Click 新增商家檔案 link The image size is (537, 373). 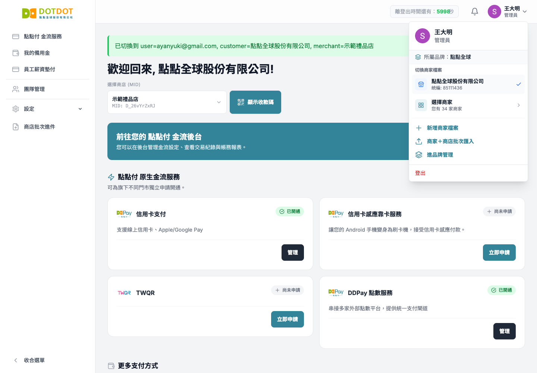pyautogui.click(x=443, y=128)
